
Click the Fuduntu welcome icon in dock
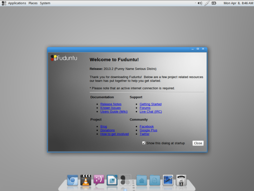tap(125, 180)
